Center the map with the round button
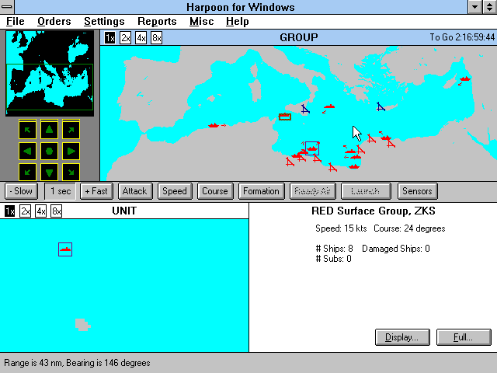The width and height of the screenshot is (497, 373). (49, 151)
